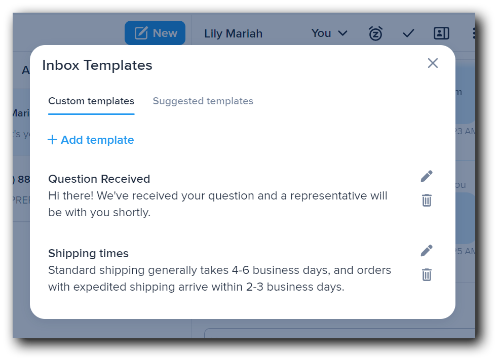
Task: Delete the Question Received template via trash icon
Action: [x=426, y=200]
